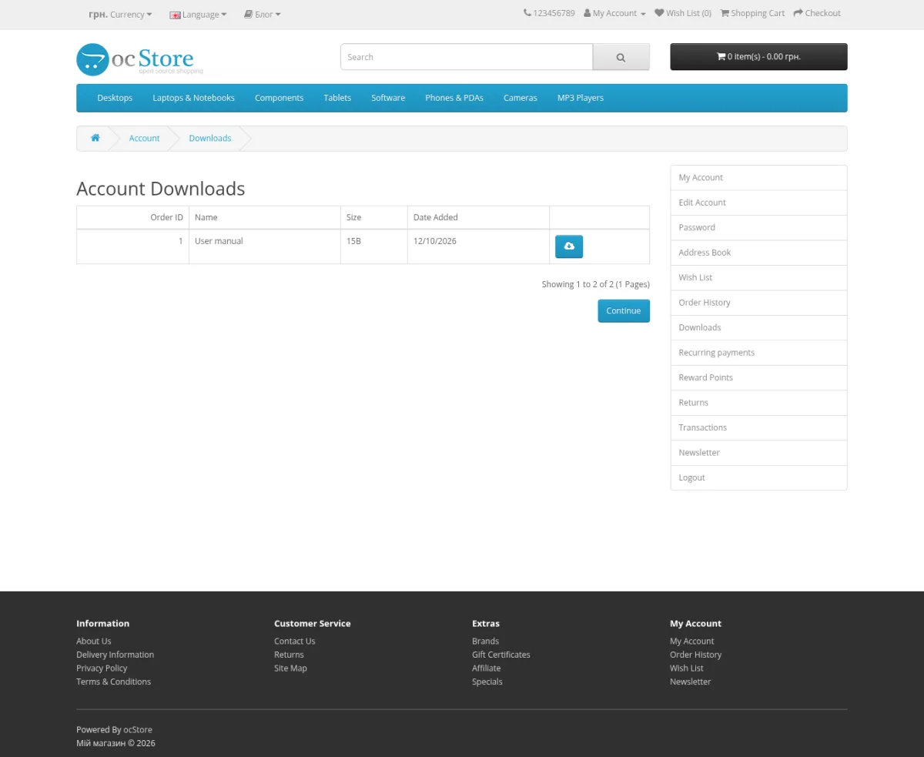Open Gift Certificates footer link
The width and height of the screenshot is (924, 757).
click(501, 655)
